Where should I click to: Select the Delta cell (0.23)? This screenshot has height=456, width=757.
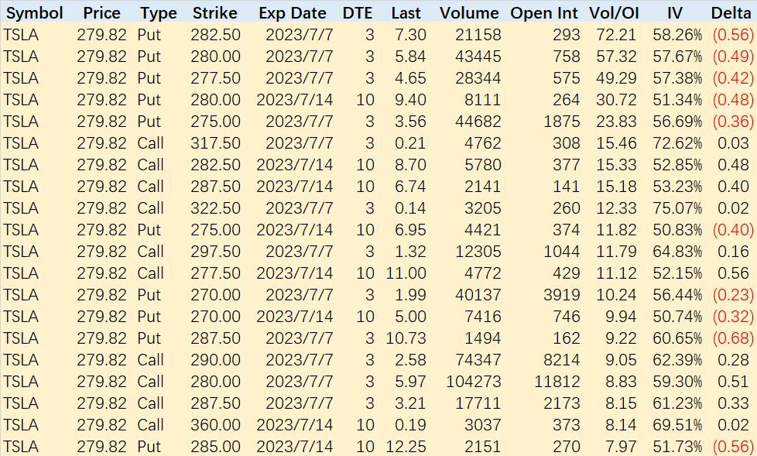733,295
